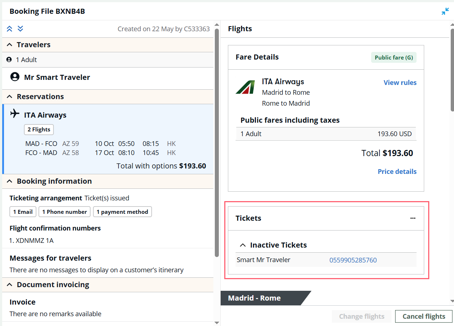
Task: Click the collapse booking file window icon
Action: pos(445,11)
